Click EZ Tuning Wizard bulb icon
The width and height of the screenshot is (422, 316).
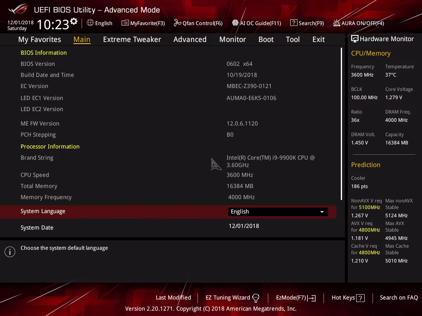[x=256, y=298]
